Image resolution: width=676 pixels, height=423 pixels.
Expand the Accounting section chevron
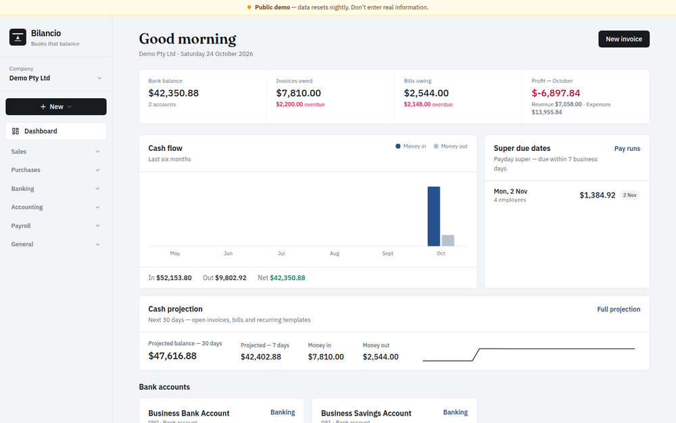[97, 207]
